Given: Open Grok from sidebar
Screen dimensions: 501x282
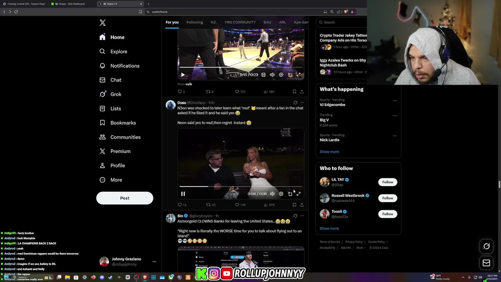Looking at the screenshot, I should (110, 94).
